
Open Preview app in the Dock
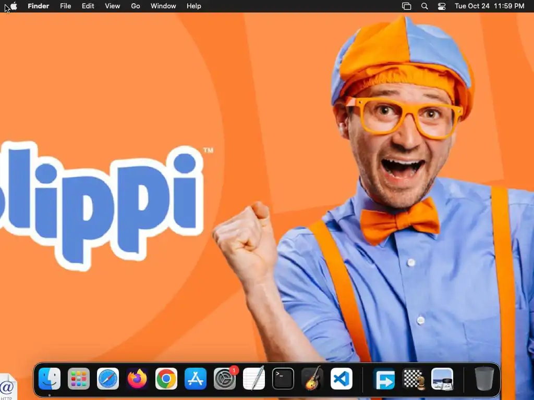click(x=442, y=379)
